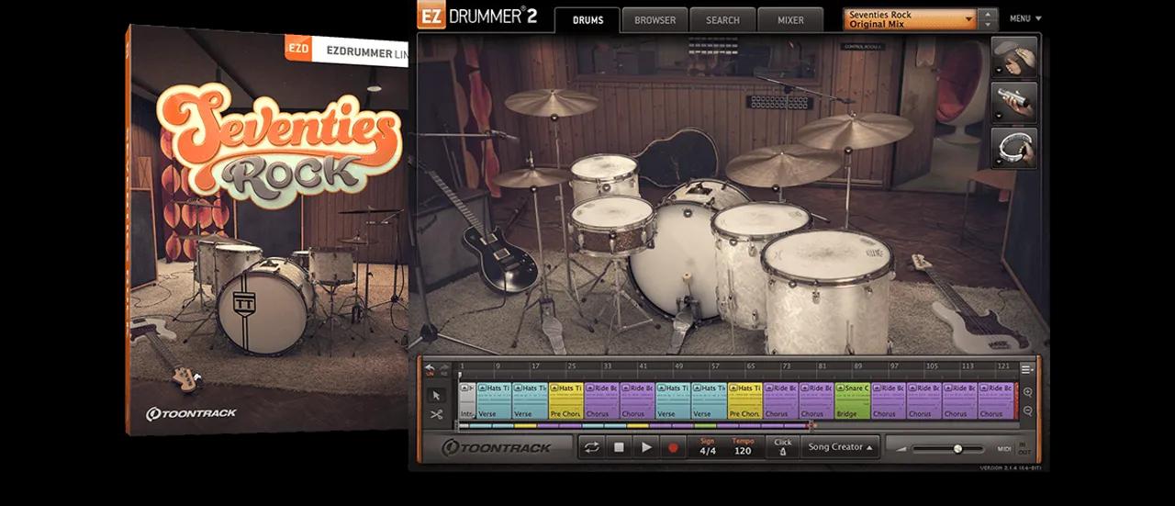The width and height of the screenshot is (1175, 506).
Task: Zoom in on the song track
Action: click(x=1027, y=393)
